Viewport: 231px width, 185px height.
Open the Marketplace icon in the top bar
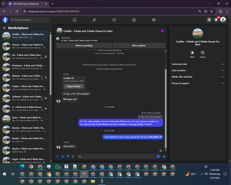click(134, 20)
